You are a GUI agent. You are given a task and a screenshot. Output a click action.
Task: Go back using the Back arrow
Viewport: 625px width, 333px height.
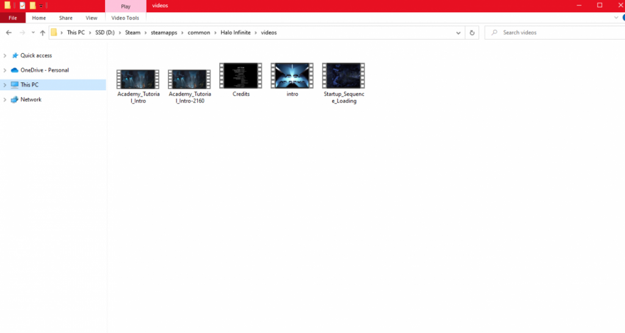(x=9, y=33)
